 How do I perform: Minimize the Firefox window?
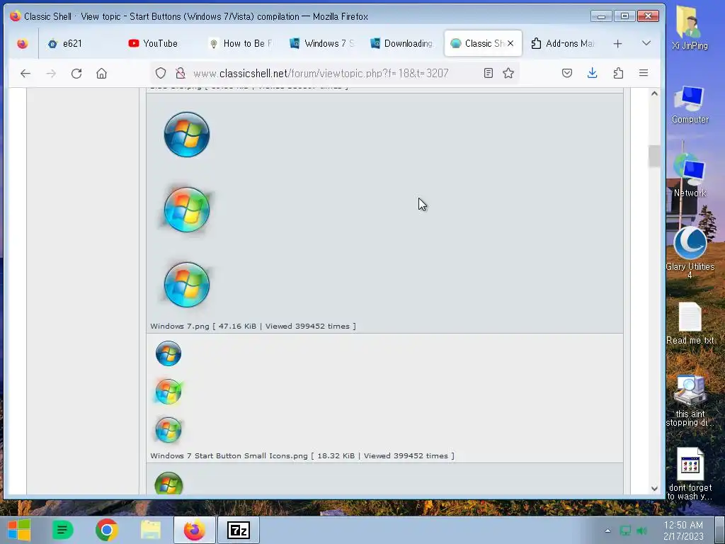[x=601, y=16]
